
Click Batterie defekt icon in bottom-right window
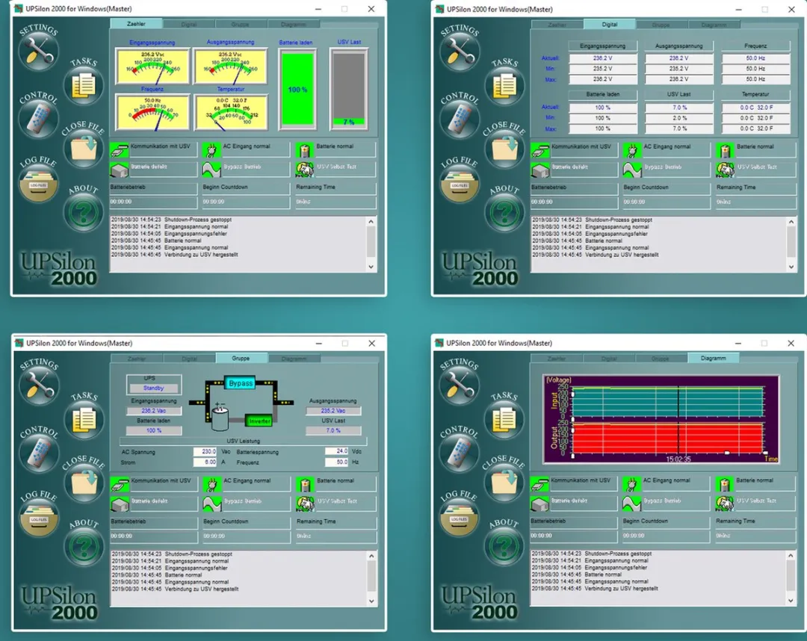[540, 503]
